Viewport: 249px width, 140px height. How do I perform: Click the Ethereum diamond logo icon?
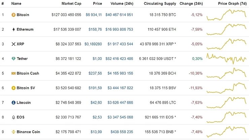[13, 30]
